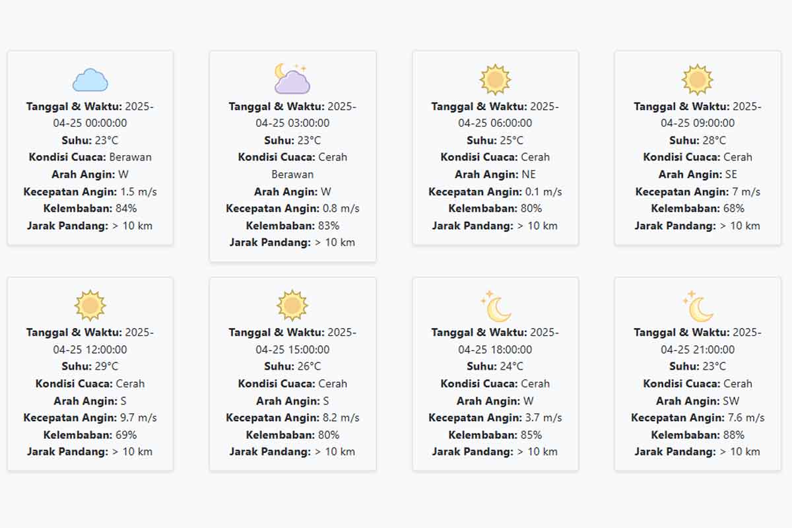The height and width of the screenshot is (528, 792).
Task: Click 'Kecepatan Angin: 0.8 m/s' value
Action: [341, 209]
